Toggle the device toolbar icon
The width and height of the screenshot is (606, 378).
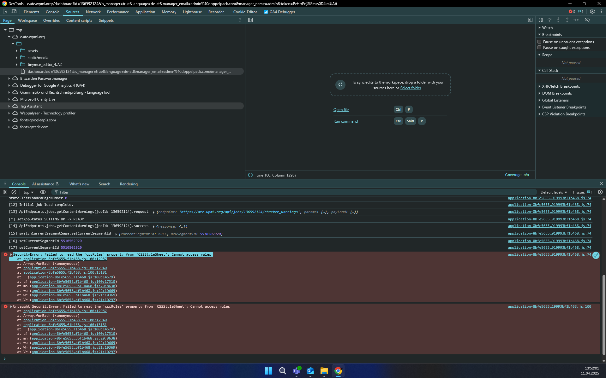[x=14, y=12]
